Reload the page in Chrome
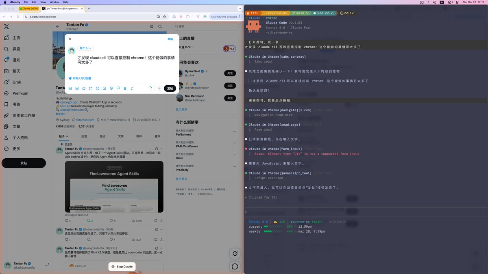This screenshot has width=488, height=274. (18, 17)
